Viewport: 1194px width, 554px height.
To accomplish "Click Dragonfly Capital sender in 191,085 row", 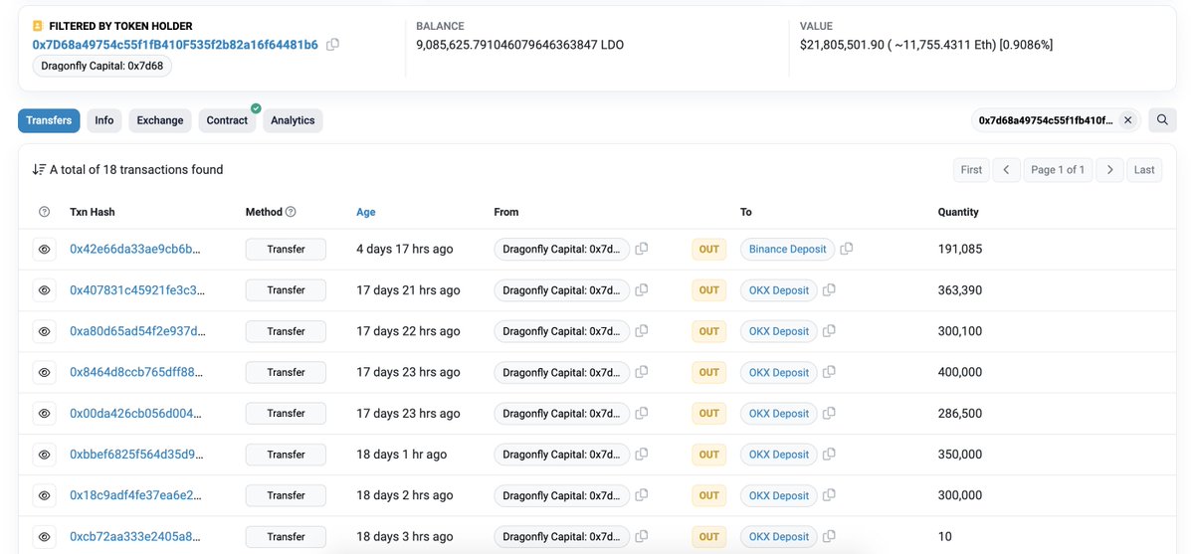I will click(x=561, y=249).
